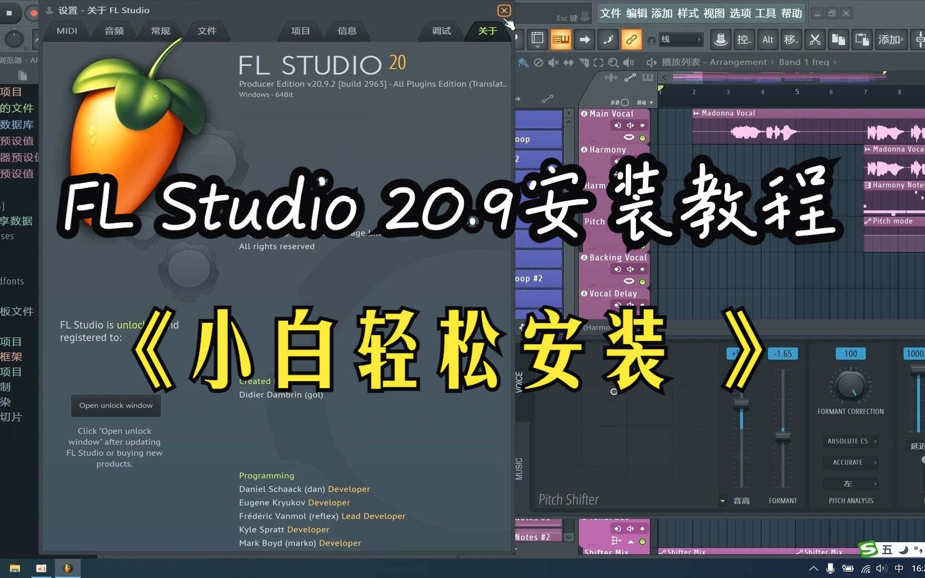Image resolution: width=925 pixels, height=578 pixels.
Task: Toggle the green mute light on Main Vocal
Action: (x=642, y=138)
